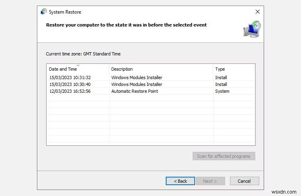Click the Automatic Restore Point description
This screenshot has height=196, width=301.
pos(134,91)
